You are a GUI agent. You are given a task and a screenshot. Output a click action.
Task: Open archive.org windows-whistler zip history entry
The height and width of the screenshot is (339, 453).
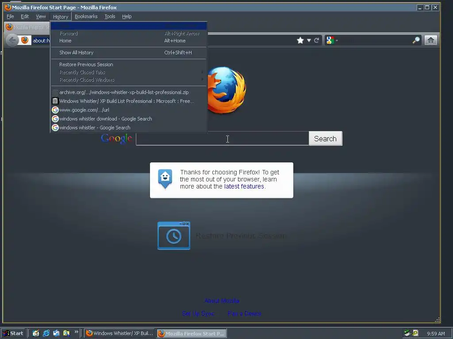point(129,92)
